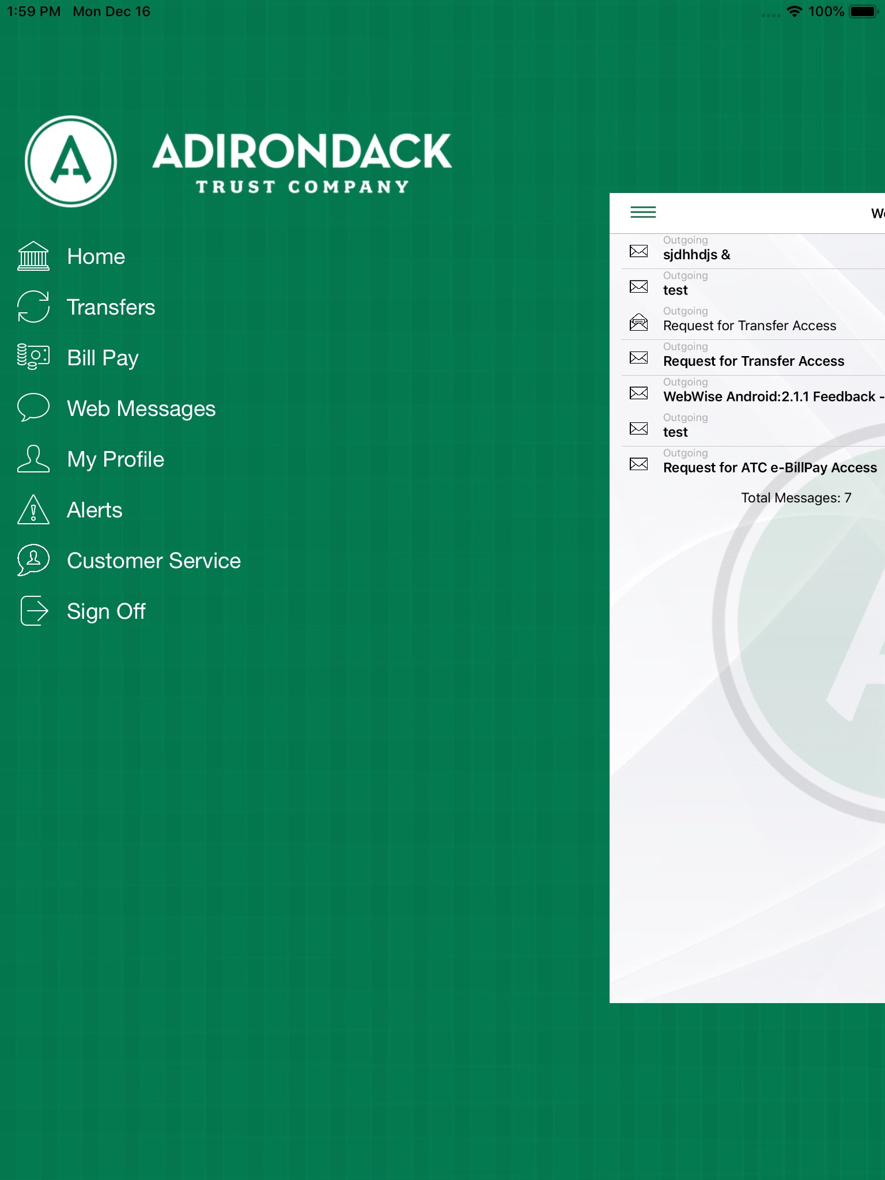Tap the Customer Service chat icon

[x=33, y=560]
